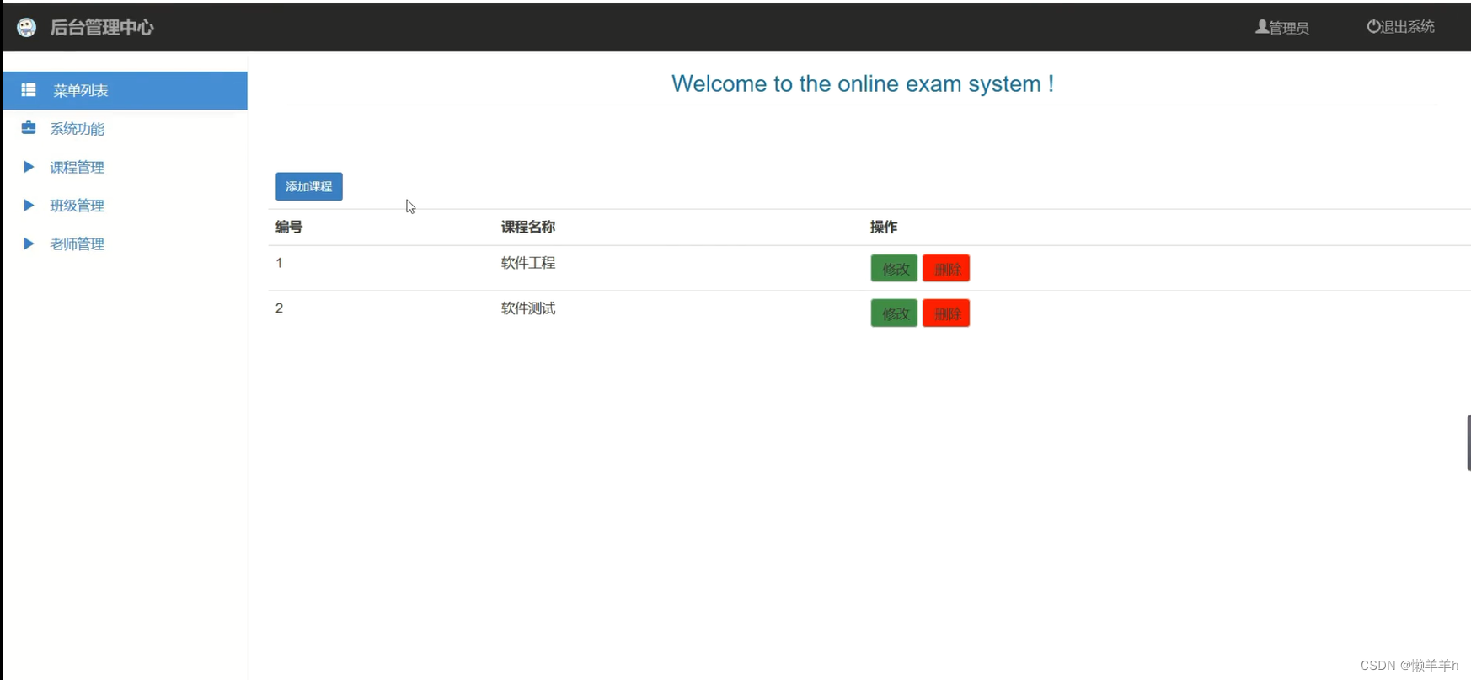Screen dimensions: 1471x680
Task: Open the 课程管理 menu entry
Action: [77, 167]
